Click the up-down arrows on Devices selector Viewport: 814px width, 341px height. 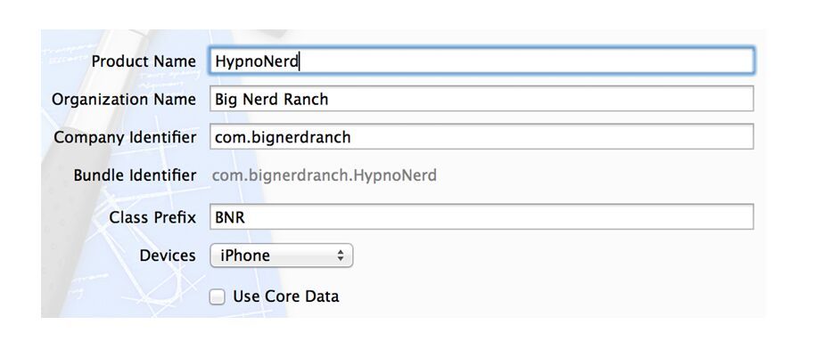click(341, 256)
